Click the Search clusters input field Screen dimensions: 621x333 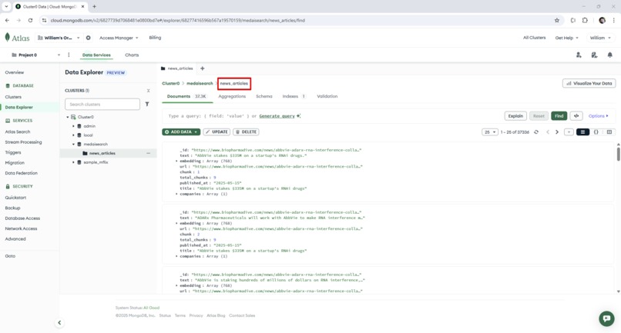[x=102, y=104]
